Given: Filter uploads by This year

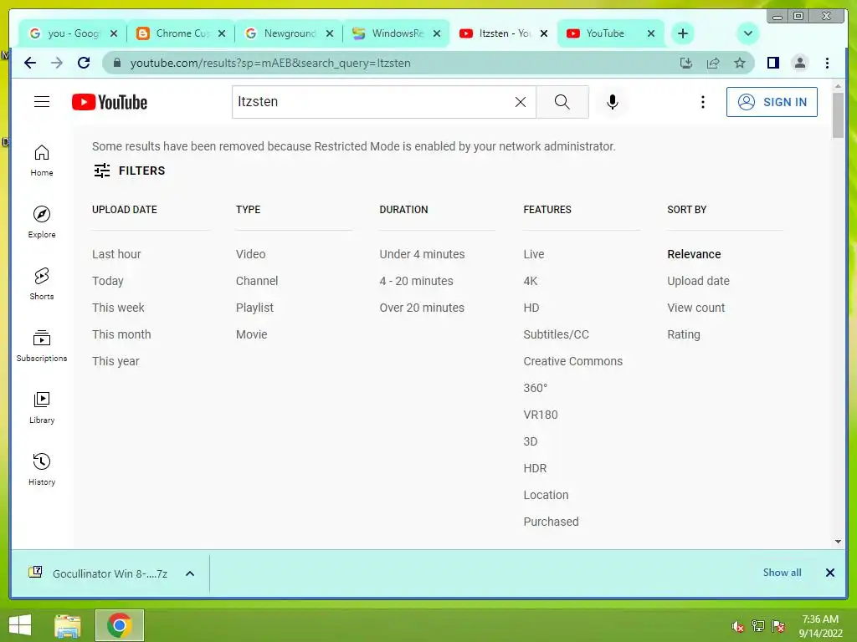Looking at the screenshot, I should pyautogui.click(x=115, y=361).
